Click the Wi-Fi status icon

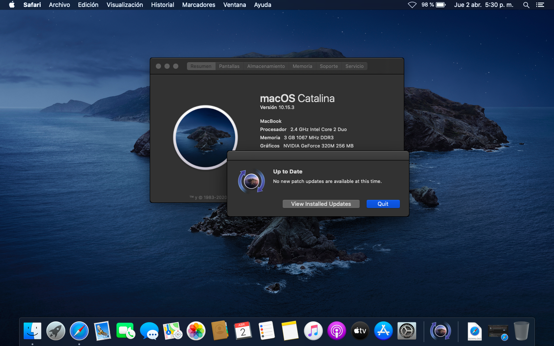pyautogui.click(x=412, y=5)
